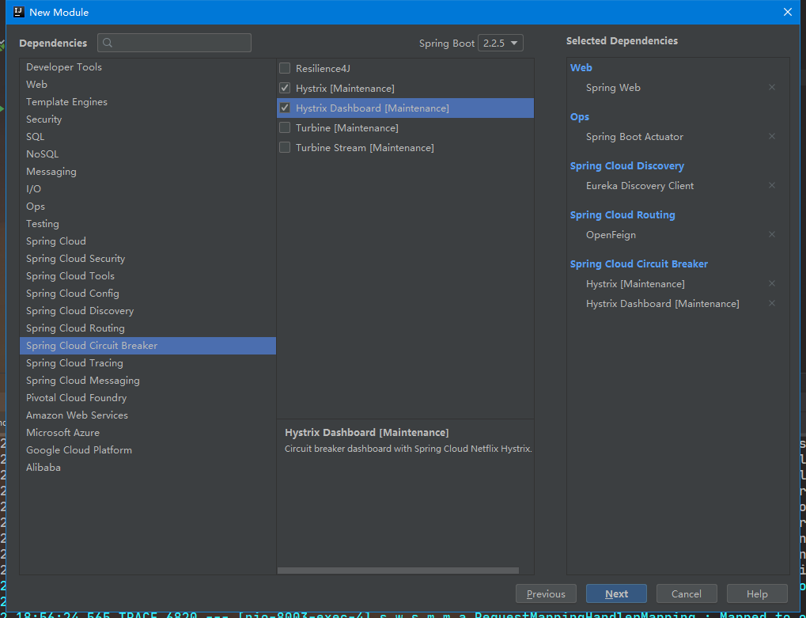806x618 pixels.
Task: Check Turbine Stream [Maintenance] checkbox
Action: [285, 147]
